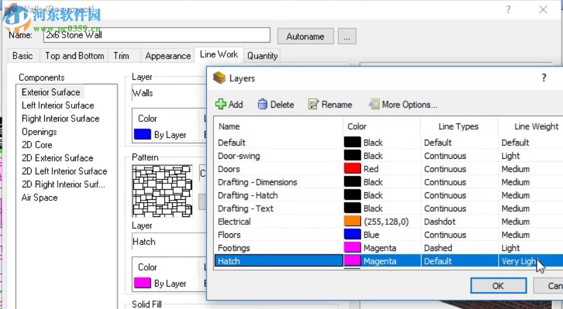Select the Quantity tab
Image resolution: width=563 pixels, height=309 pixels.
262,56
